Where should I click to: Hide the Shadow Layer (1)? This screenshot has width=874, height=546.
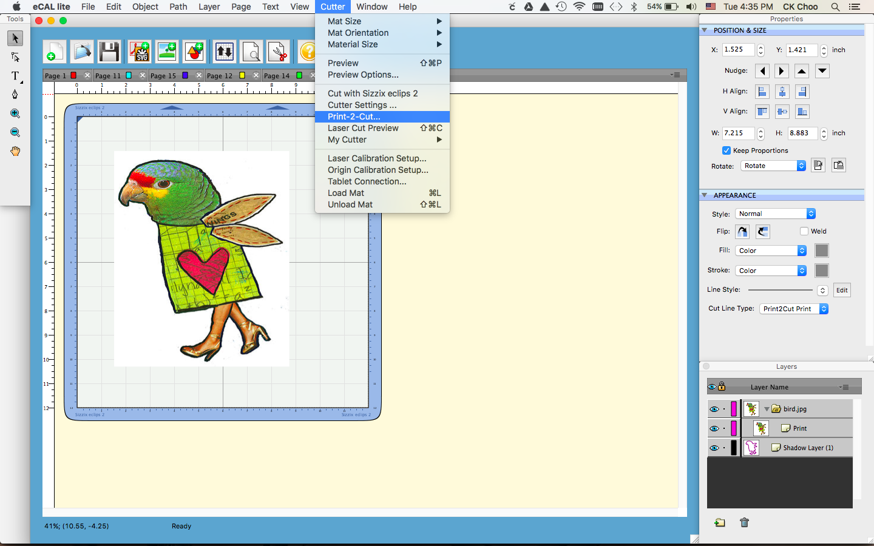(x=714, y=448)
